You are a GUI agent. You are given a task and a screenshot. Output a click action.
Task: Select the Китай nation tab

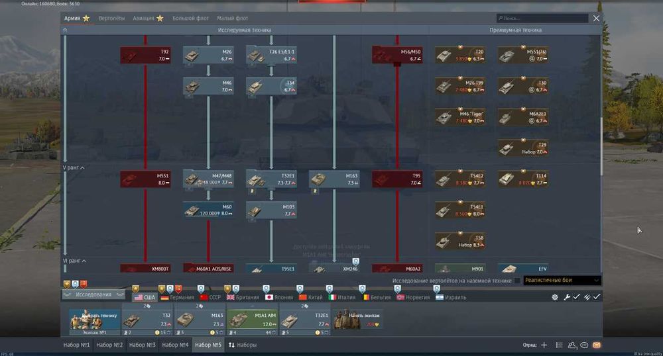(311, 297)
